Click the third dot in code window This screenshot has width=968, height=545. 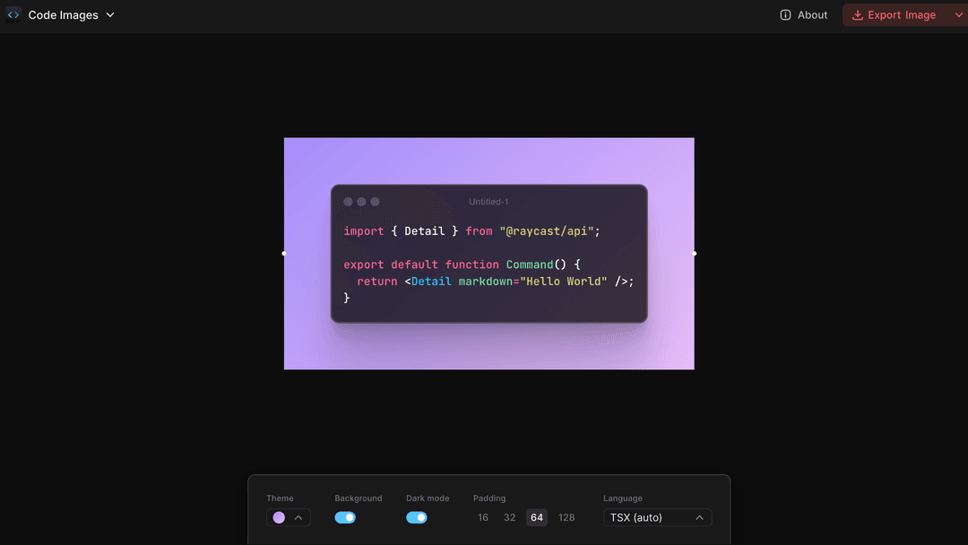point(375,202)
